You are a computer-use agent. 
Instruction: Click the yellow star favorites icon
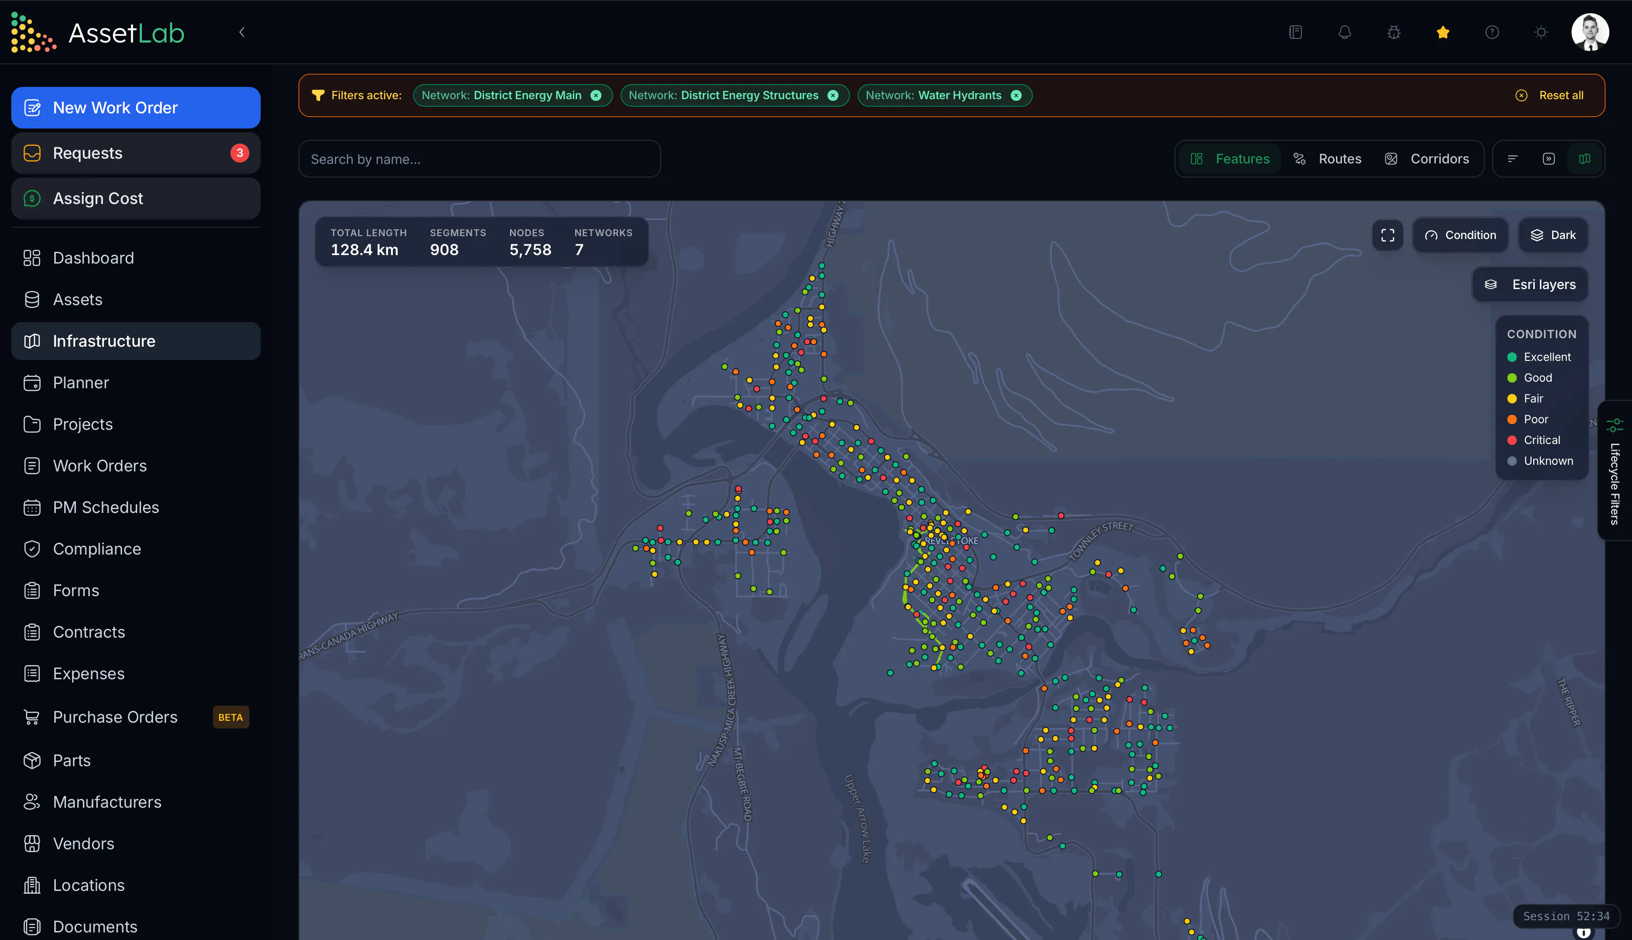click(1443, 32)
